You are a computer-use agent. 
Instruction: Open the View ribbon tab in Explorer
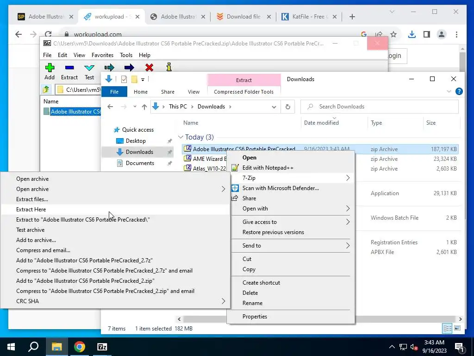pos(193,92)
